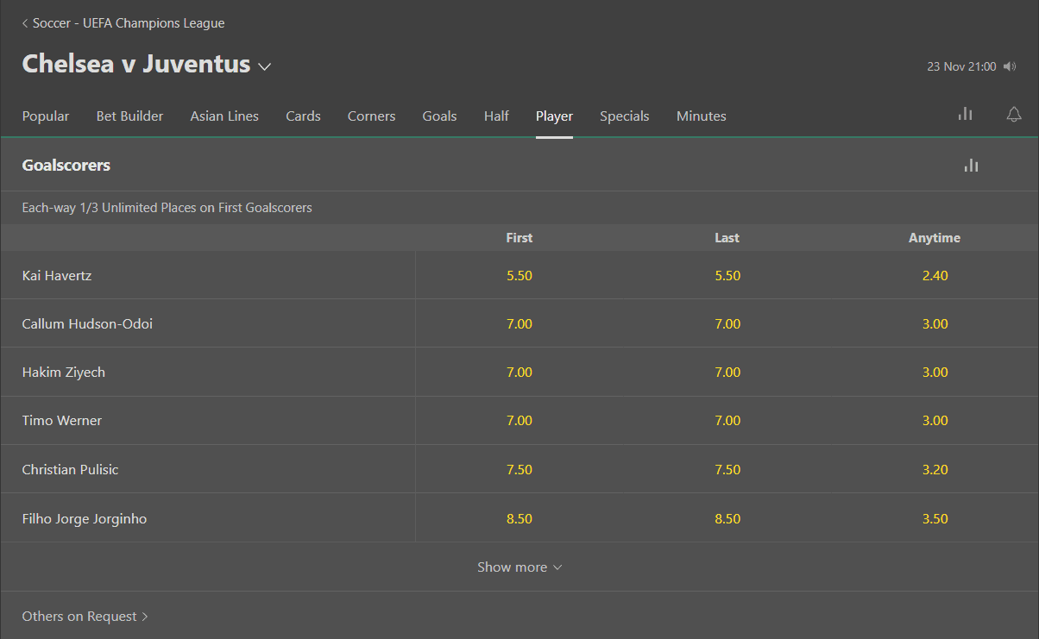1039x639 pixels.
Task: Pick Callum Hudson-Odoi Anytime odds 3.00
Action: click(935, 324)
